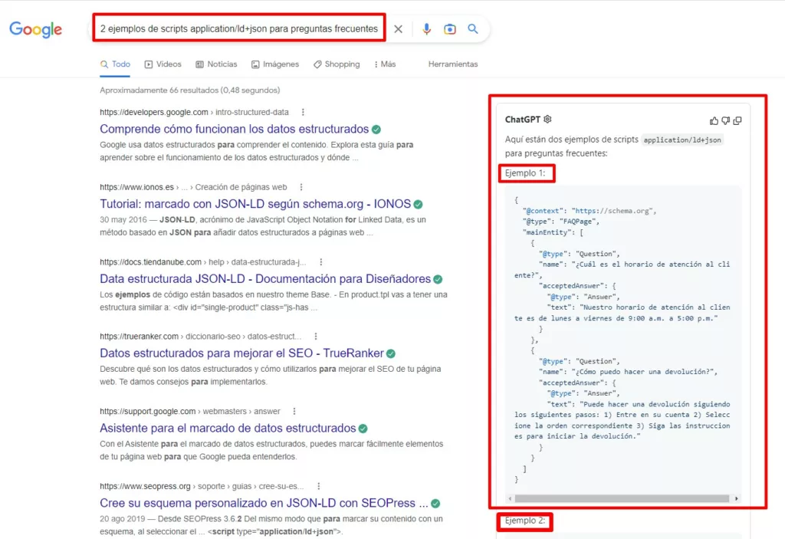Viewport: 785px width, 539px height.
Task: Open ChatGPT panel settings gear
Action: pyautogui.click(x=547, y=119)
